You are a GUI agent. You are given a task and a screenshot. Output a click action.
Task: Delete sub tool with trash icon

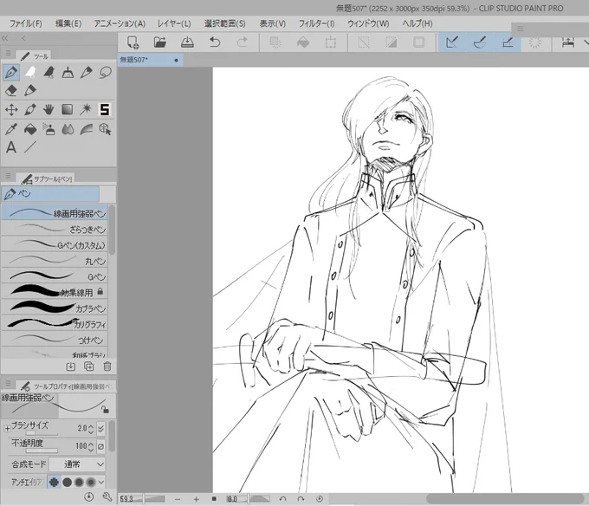(x=107, y=367)
